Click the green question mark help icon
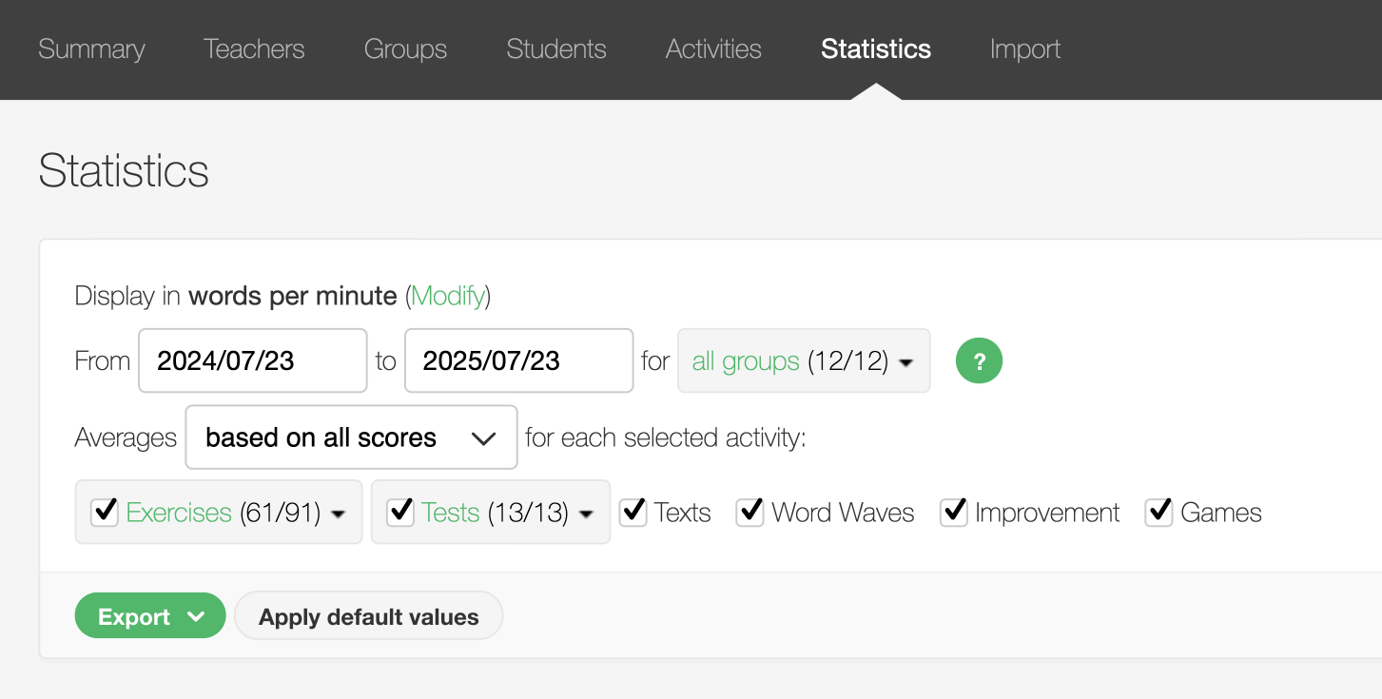1382x699 pixels. pyautogui.click(x=979, y=361)
